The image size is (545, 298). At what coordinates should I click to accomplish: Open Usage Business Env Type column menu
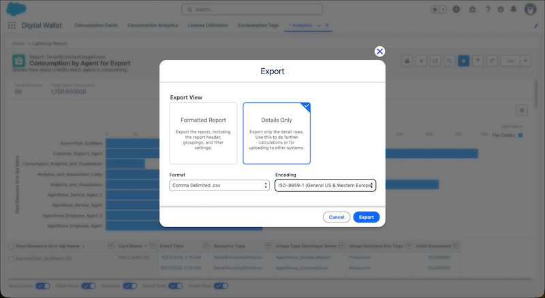[408, 246]
